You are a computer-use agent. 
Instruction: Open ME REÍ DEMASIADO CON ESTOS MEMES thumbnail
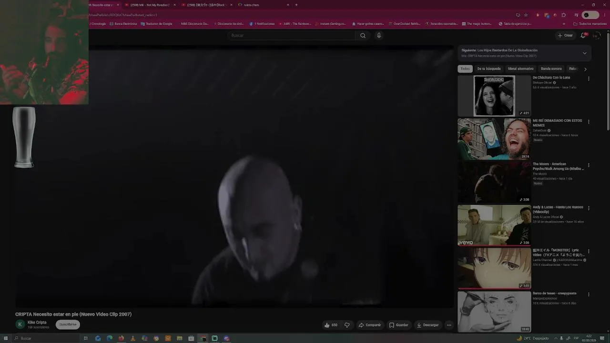pos(494,139)
